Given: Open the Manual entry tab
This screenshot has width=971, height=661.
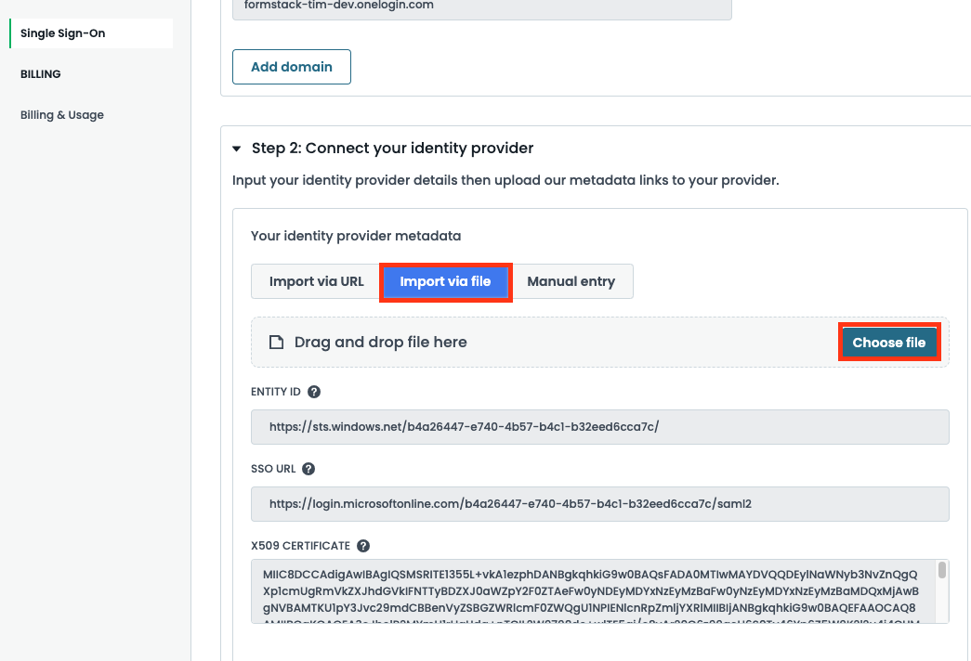Looking at the screenshot, I should coord(571,280).
